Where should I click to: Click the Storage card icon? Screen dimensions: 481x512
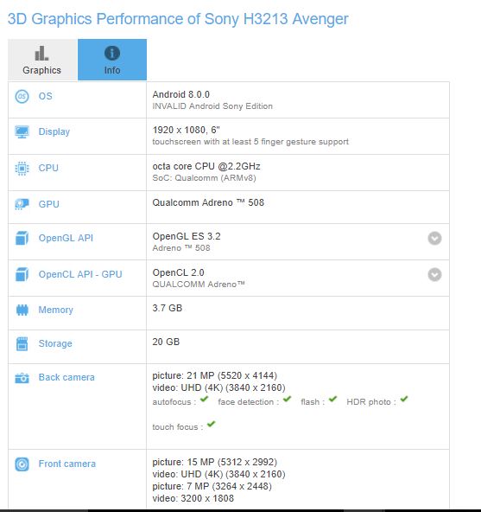coord(22,344)
